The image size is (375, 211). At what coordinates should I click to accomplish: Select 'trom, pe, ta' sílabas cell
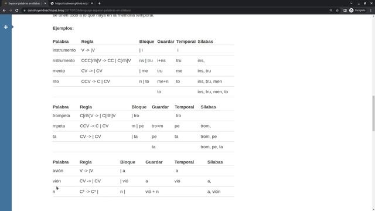(212, 147)
